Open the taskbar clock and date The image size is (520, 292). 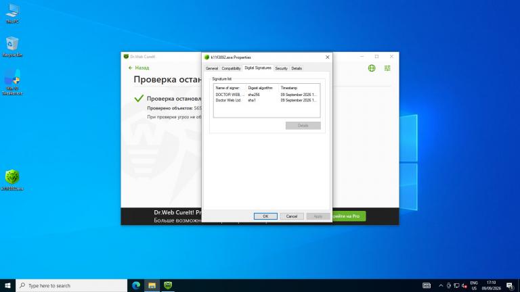[x=491, y=285]
